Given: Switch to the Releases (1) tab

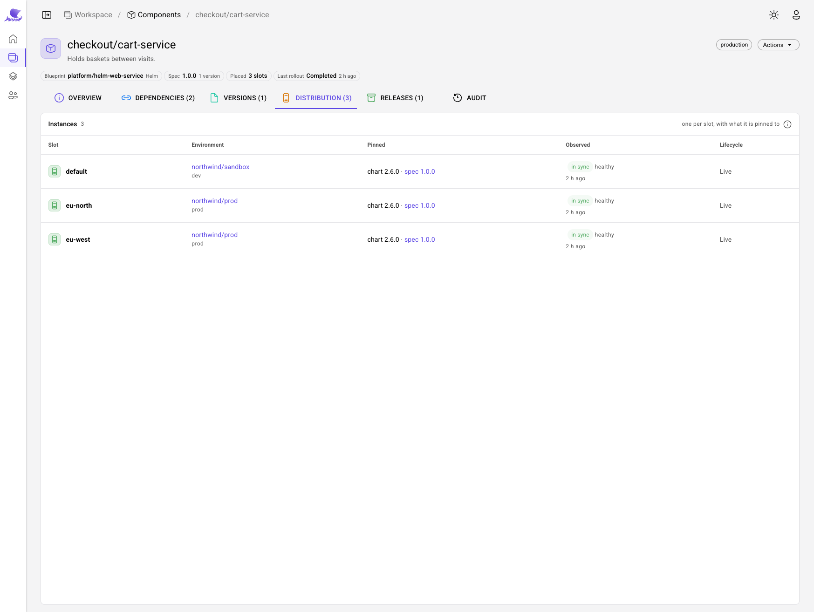Looking at the screenshot, I should pos(395,98).
